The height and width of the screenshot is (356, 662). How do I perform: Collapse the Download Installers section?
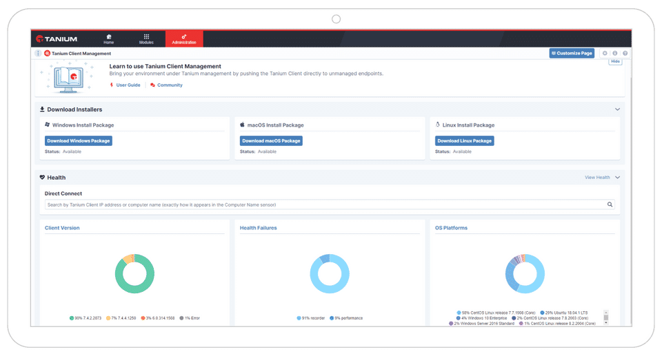click(617, 109)
